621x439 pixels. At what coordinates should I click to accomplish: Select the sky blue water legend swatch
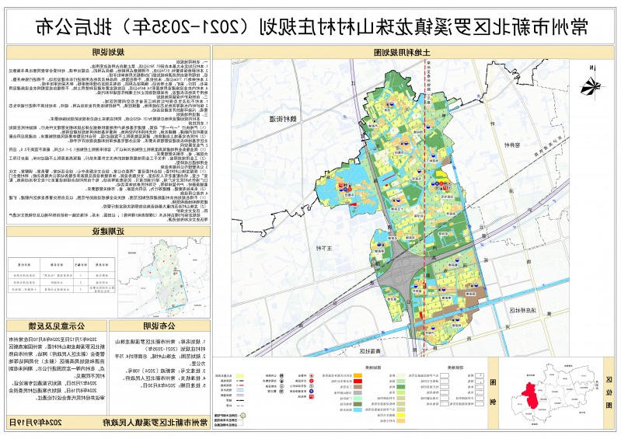pyautogui.click(x=358, y=409)
